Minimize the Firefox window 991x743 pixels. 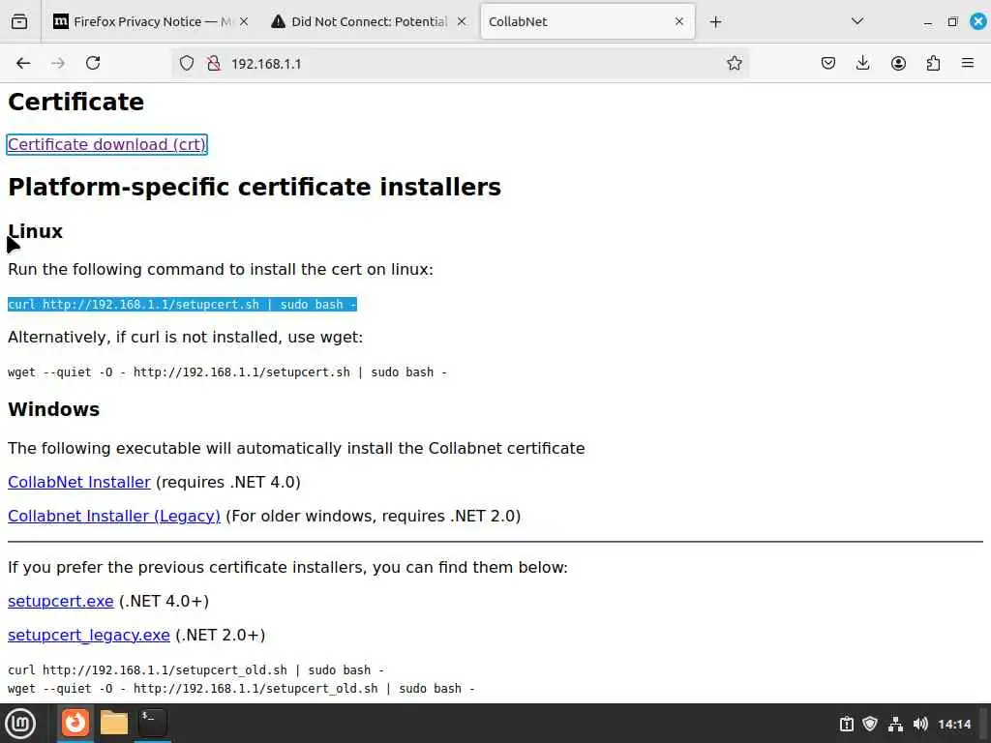point(927,22)
